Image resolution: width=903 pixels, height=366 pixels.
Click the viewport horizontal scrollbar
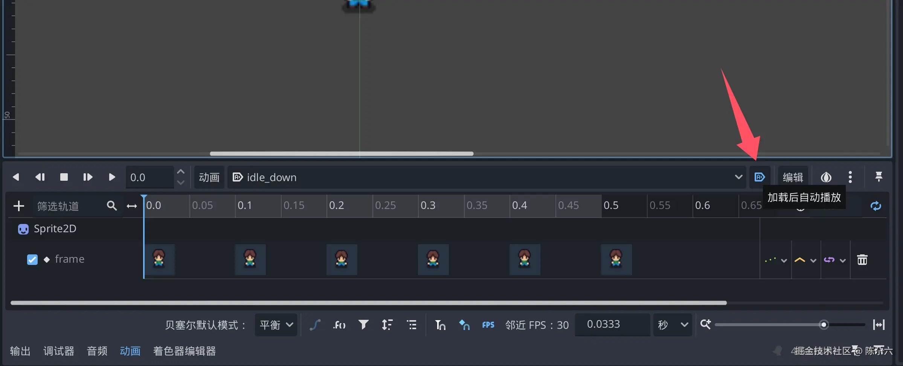(x=342, y=154)
